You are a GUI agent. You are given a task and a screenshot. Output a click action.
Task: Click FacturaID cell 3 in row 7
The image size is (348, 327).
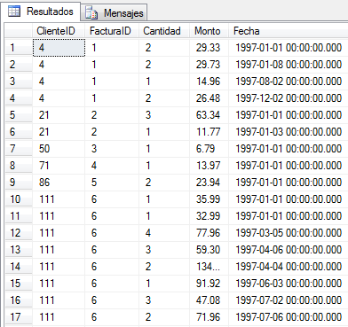[112, 149]
